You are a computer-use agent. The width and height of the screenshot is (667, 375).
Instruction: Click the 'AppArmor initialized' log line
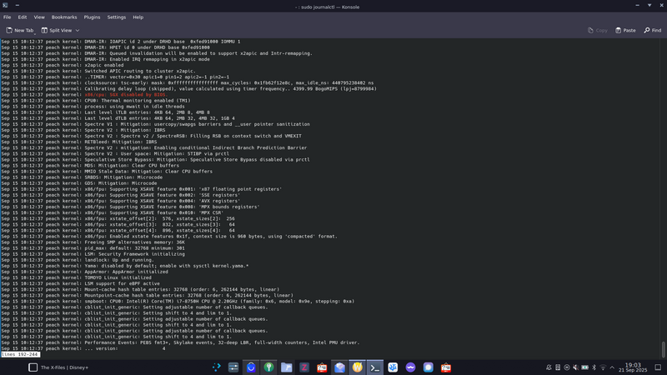pos(126,272)
